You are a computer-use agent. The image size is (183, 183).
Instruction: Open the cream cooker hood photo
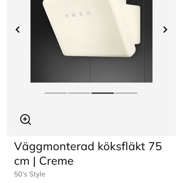[91, 41]
